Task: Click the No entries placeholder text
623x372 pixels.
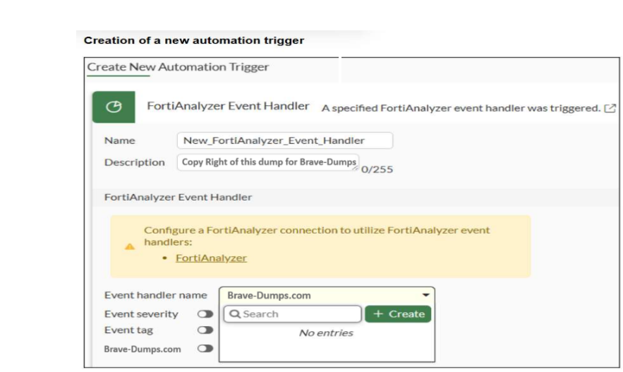Action: (x=326, y=332)
